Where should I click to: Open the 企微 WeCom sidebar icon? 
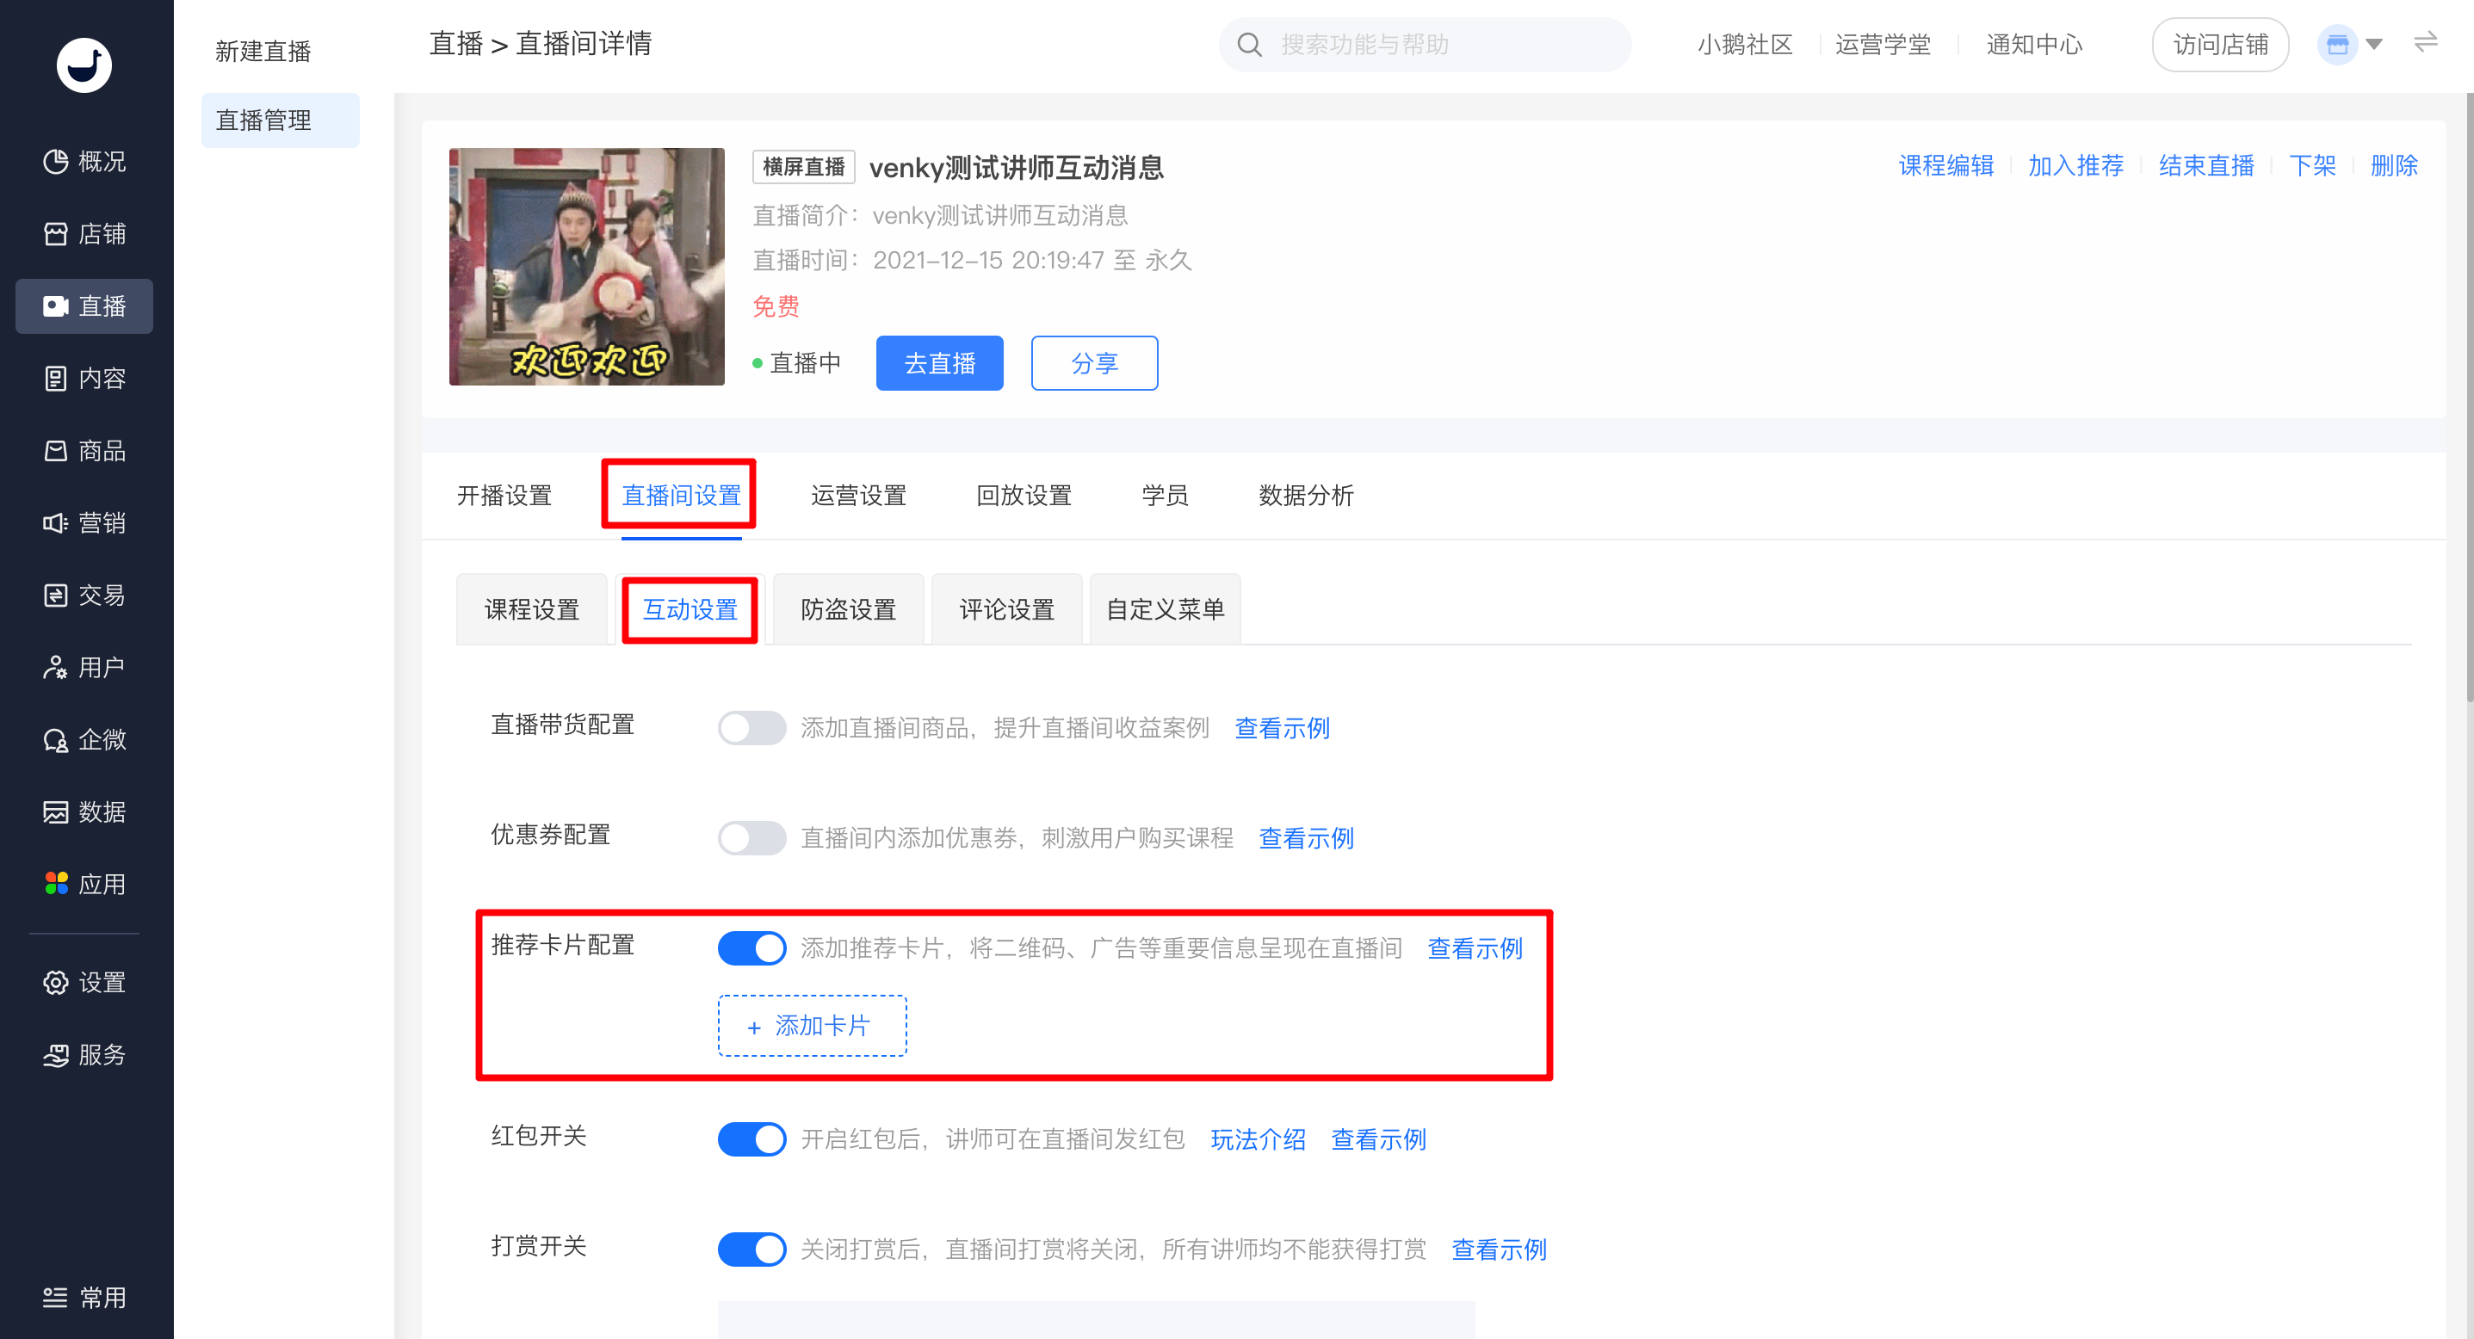tap(56, 740)
